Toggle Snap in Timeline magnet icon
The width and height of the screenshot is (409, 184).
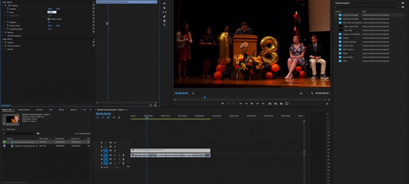click(x=103, y=118)
